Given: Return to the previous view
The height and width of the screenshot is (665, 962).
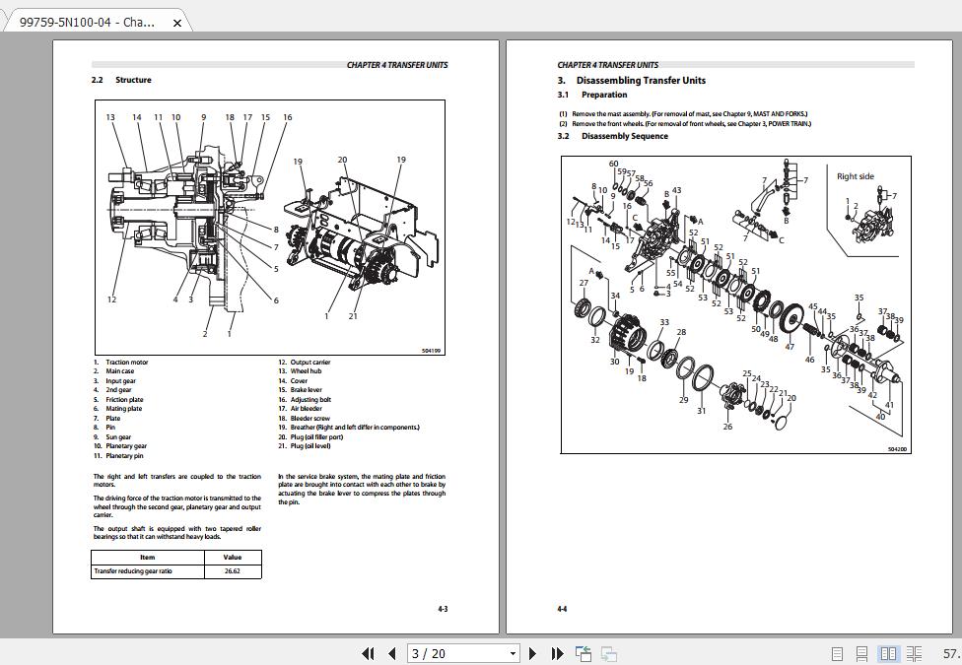Looking at the screenshot, I should pyautogui.click(x=582, y=653).
